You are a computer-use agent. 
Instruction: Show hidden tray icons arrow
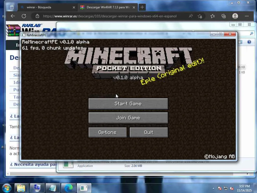click(213, 188)
